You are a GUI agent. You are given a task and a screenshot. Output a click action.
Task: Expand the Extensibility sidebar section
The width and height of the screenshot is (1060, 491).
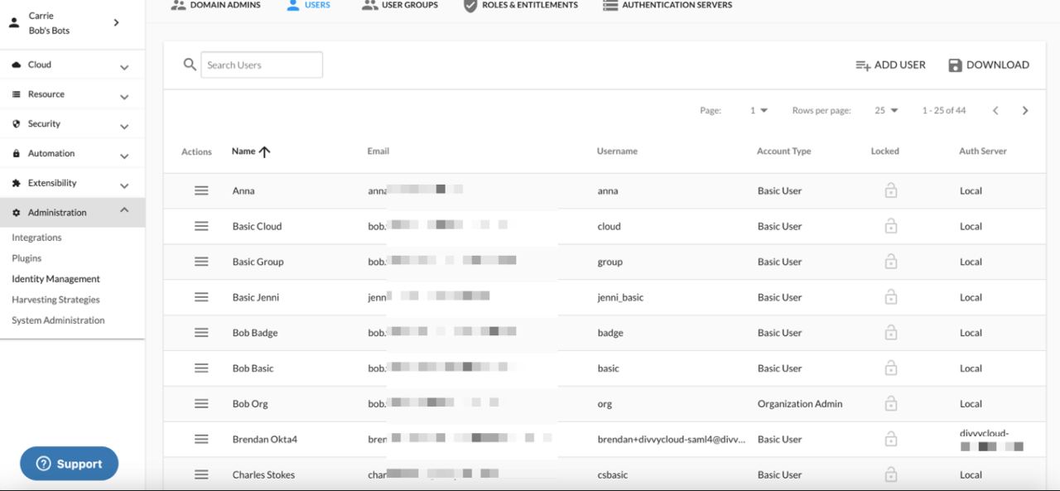(124, 186)
